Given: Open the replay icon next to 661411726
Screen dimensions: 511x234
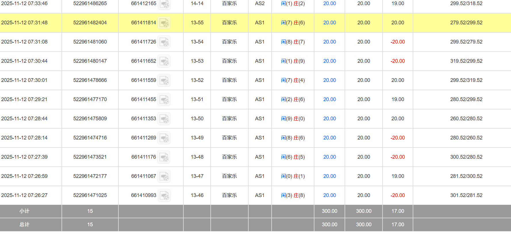Looking at the screenshot, I should pyautogui.click(x=164, y=42).
